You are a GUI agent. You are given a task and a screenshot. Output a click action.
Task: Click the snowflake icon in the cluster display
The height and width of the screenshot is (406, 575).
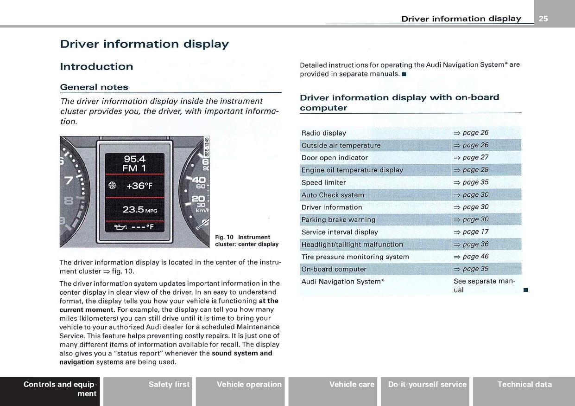pos(112,186)
